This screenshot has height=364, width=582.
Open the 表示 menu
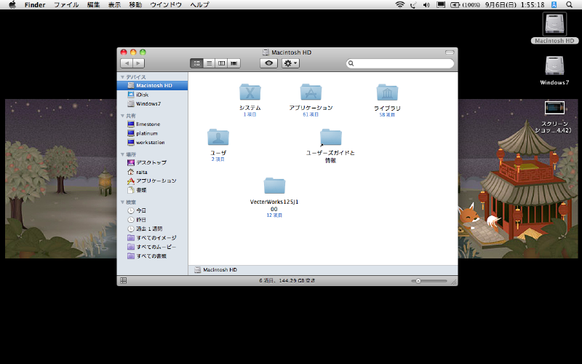(x=114, y=5)
